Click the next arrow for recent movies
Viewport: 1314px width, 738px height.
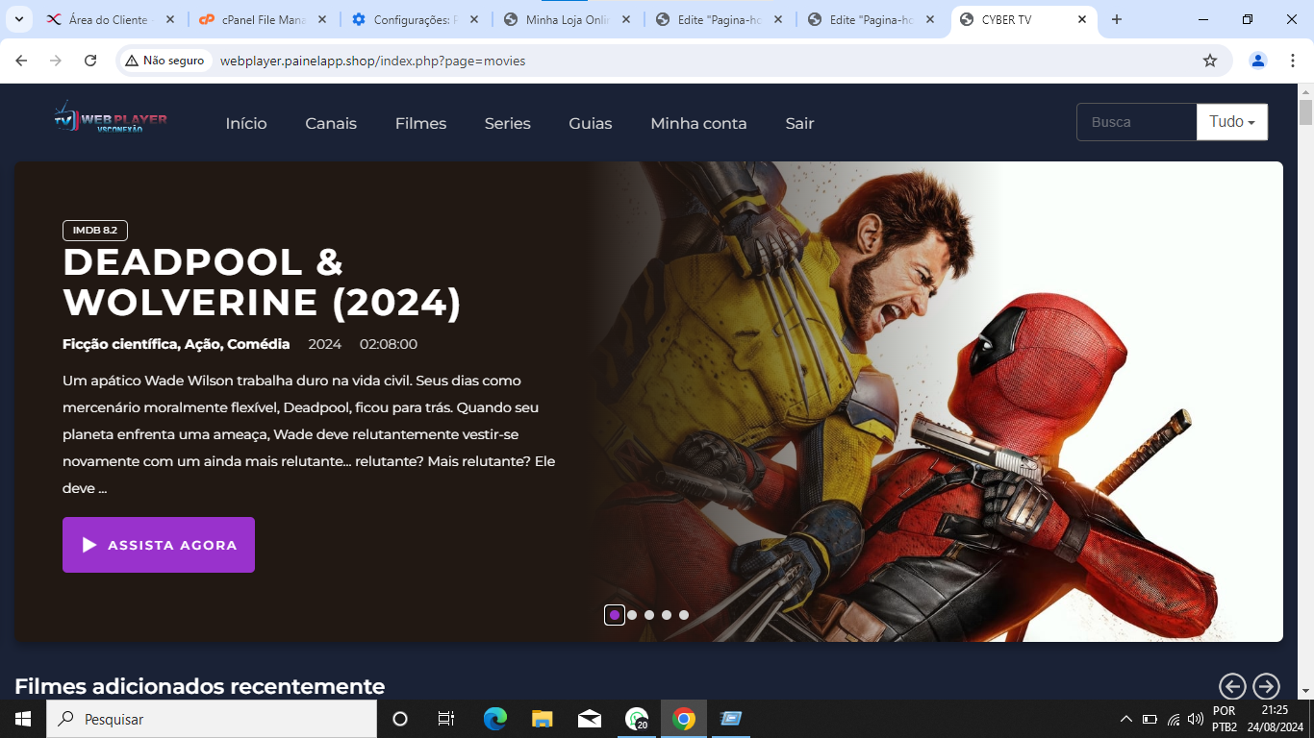coord(1267,686)
